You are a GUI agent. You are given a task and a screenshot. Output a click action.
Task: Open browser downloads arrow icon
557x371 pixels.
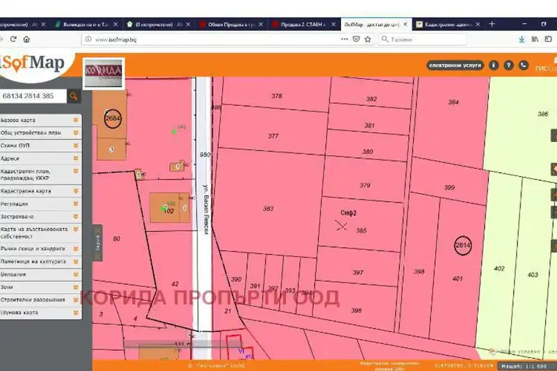(x=521, y=39)
